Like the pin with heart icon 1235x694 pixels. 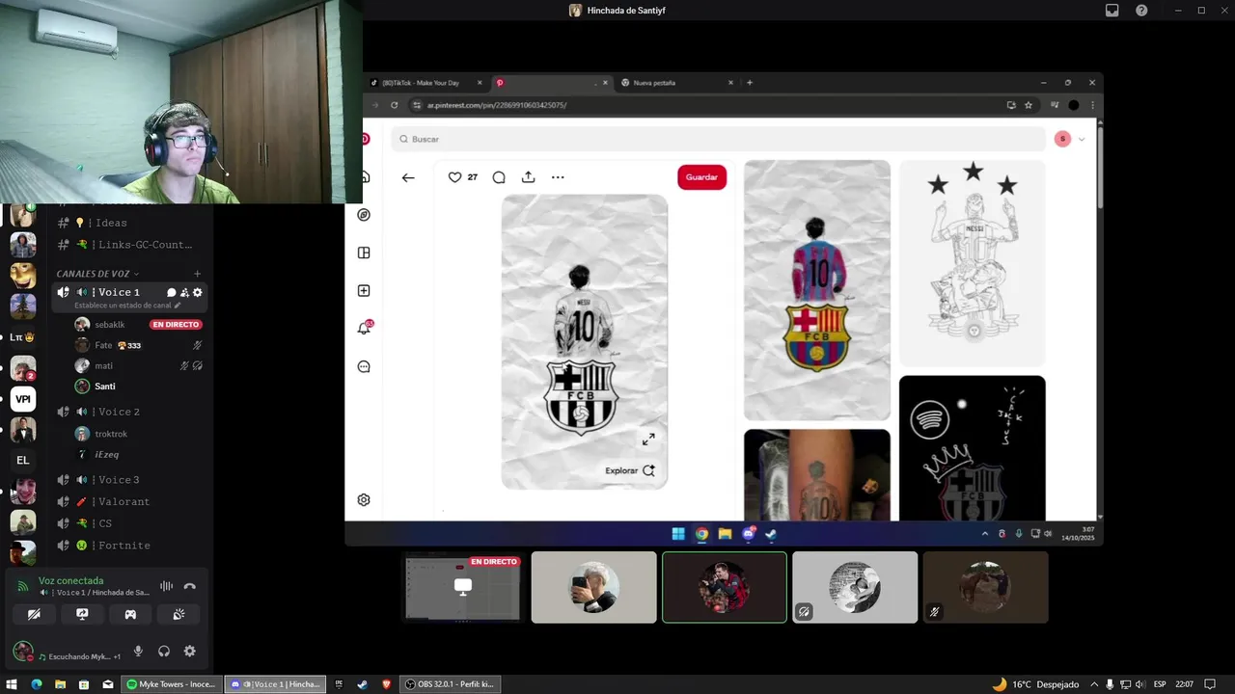(454, 177)
